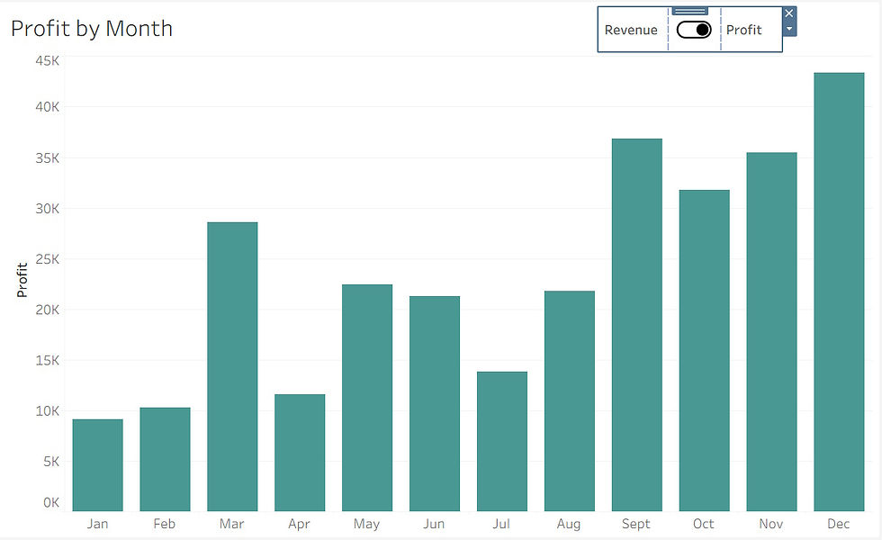Select the Aug bar
Image resolution: width=882 pixels, height=540 pixels.
(570, 401)
